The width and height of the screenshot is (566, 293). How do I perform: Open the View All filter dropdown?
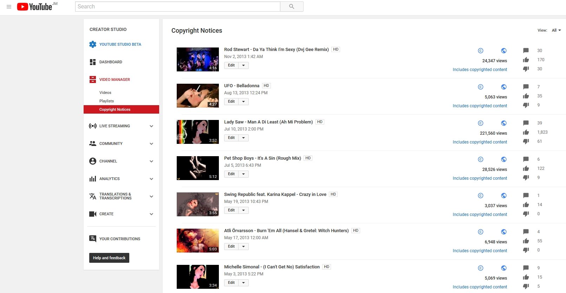556,30
